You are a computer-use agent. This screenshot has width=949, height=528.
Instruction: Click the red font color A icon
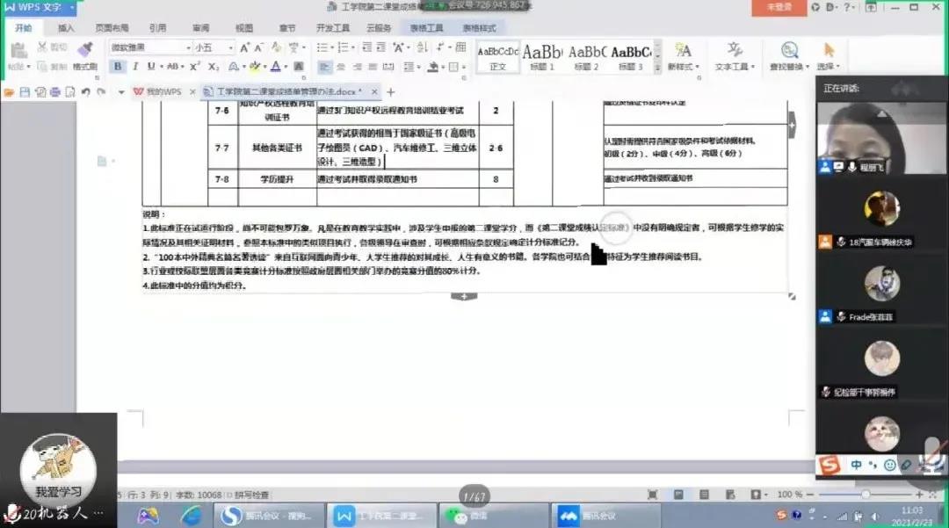point(275,67)
